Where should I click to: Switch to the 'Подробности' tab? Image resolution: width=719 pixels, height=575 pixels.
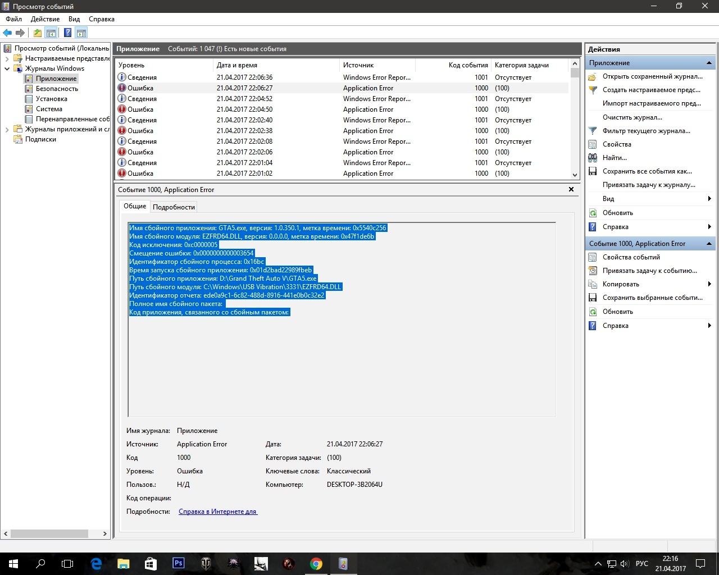tap(174, 207)
